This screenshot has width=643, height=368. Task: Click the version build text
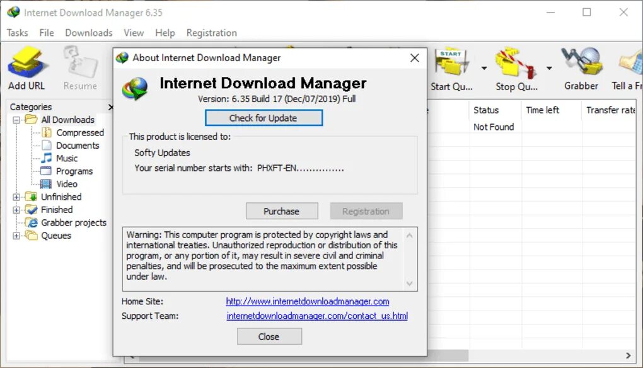[x=277, y=99]
